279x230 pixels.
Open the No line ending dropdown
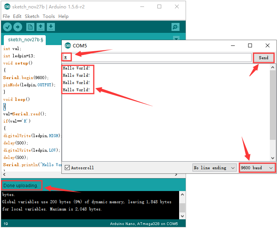click(215, 168)
